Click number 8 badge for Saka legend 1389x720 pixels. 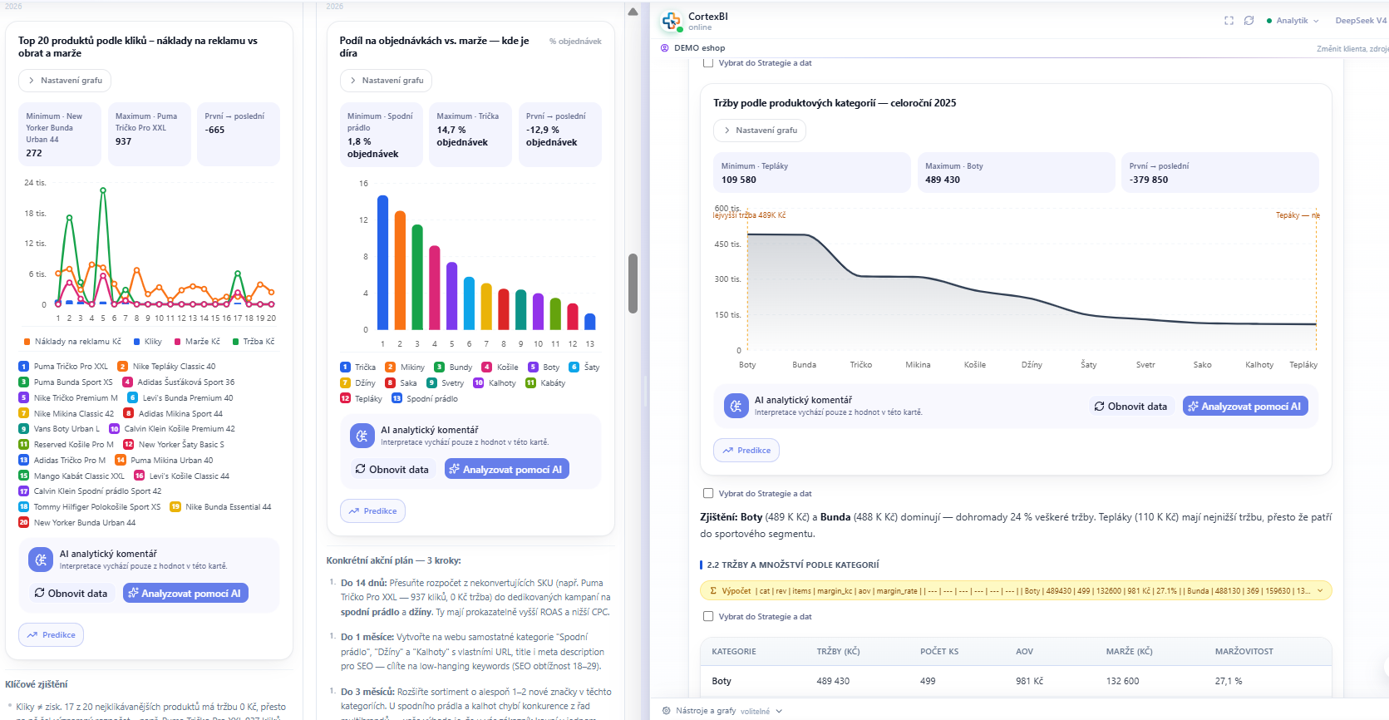click(390, 383)
